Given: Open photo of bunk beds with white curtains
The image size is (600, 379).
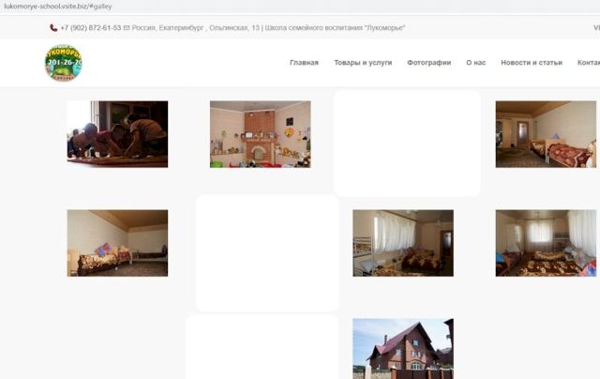Looking at the screenshot, I should click(x=403, y=243).
